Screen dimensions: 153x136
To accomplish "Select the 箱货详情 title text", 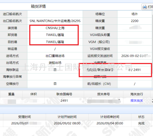I will pyautogui.click(x=38, y=6).
